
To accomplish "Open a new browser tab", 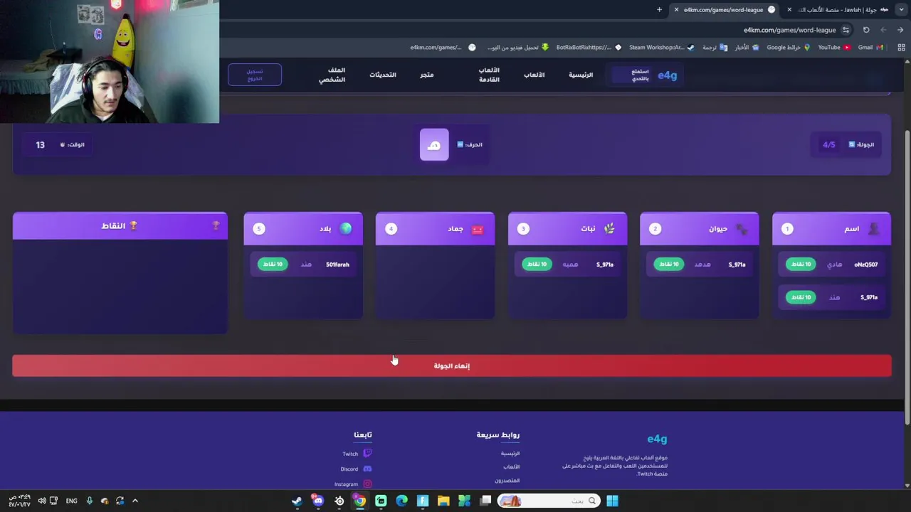I will click(x=659, y=10).
